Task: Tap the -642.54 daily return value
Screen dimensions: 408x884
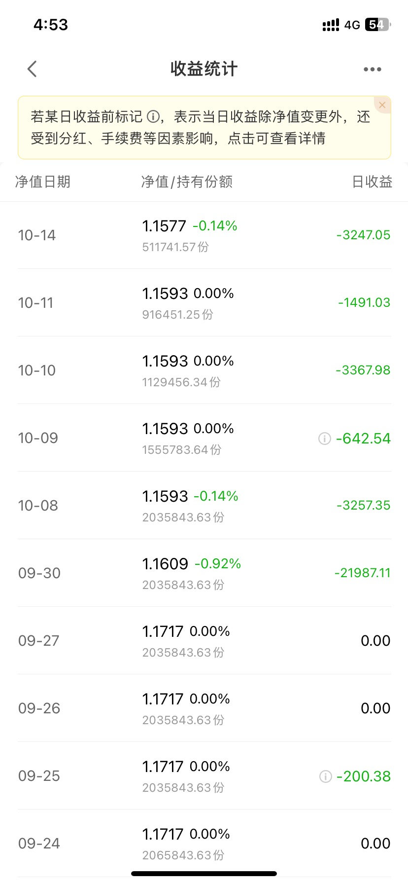Action: (x=363, y=438)
